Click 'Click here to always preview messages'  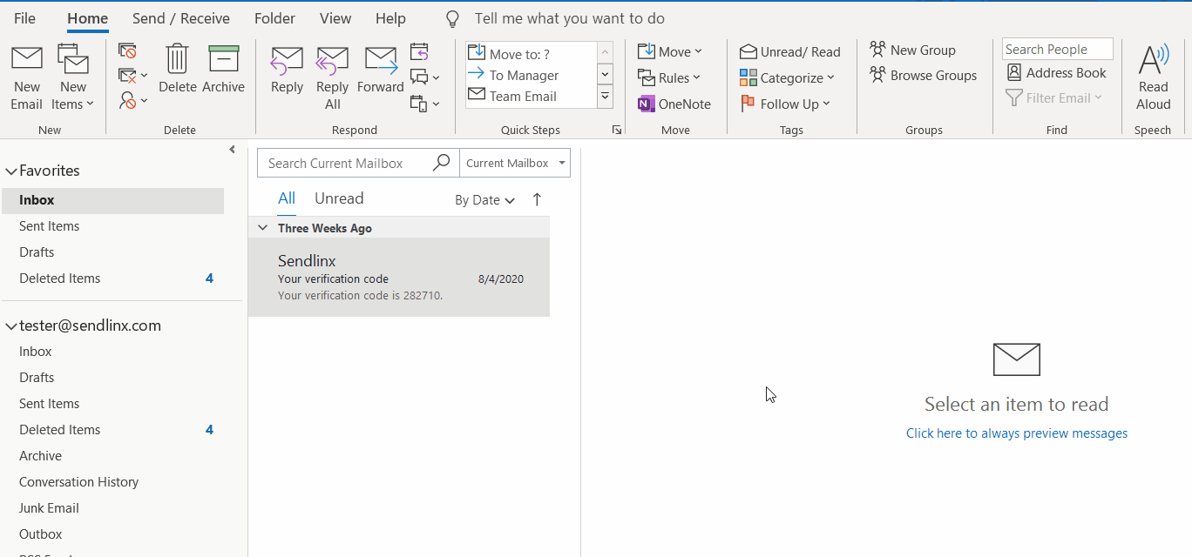pyautogui.click(x=1017, y=433)
